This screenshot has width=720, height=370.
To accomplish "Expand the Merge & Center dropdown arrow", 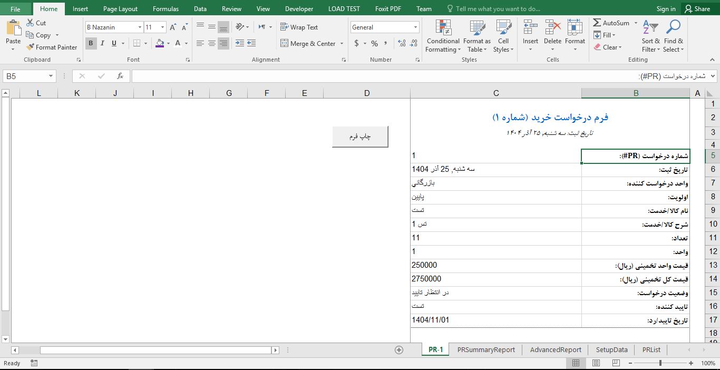I will point(341,43).
